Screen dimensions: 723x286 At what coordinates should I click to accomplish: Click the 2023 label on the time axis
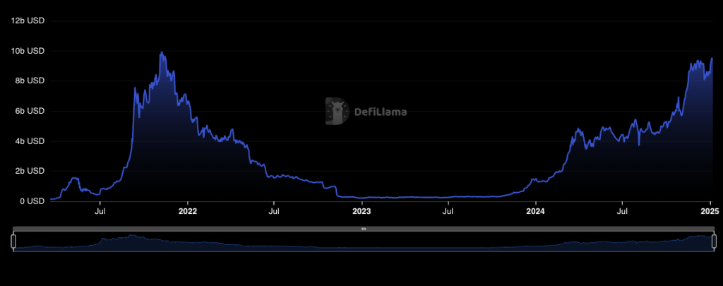(361, 210)
